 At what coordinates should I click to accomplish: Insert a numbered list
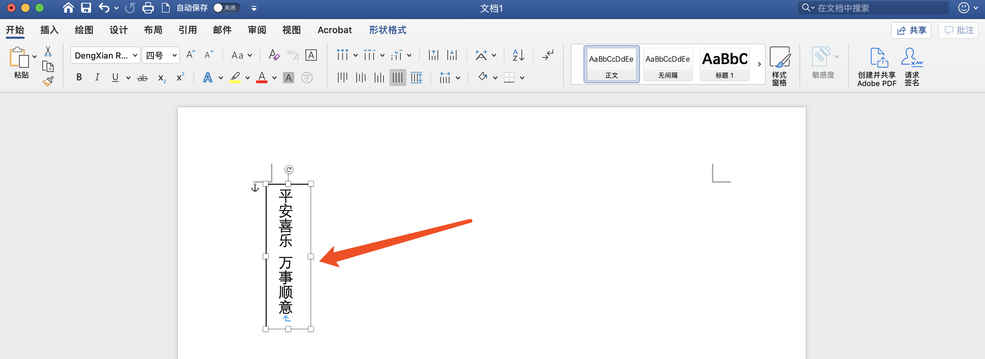(x=369, y=55)
